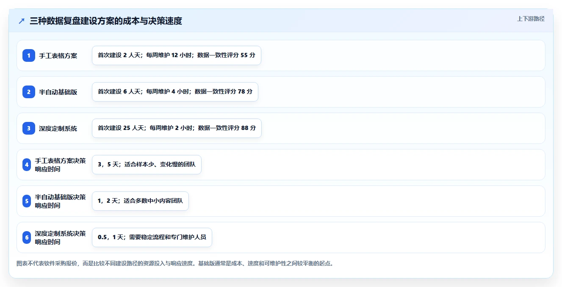
Task: Open the box reading 3，5 天；适合样本少
Action: (x=147, y=165)
